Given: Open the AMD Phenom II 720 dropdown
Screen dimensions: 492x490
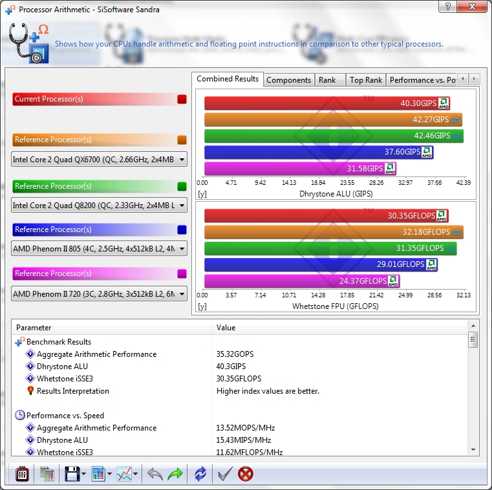Looking at the screenshot, I should [99, 294].
